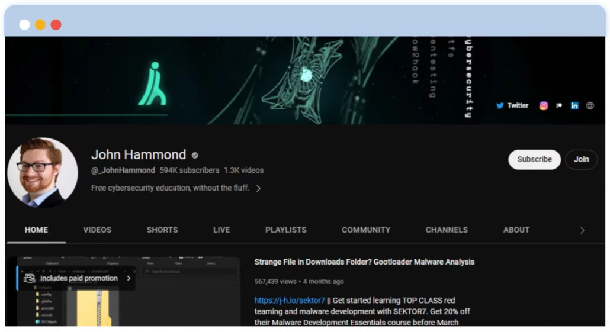Open the PLAYLISTS tab

tap(286, 230)
